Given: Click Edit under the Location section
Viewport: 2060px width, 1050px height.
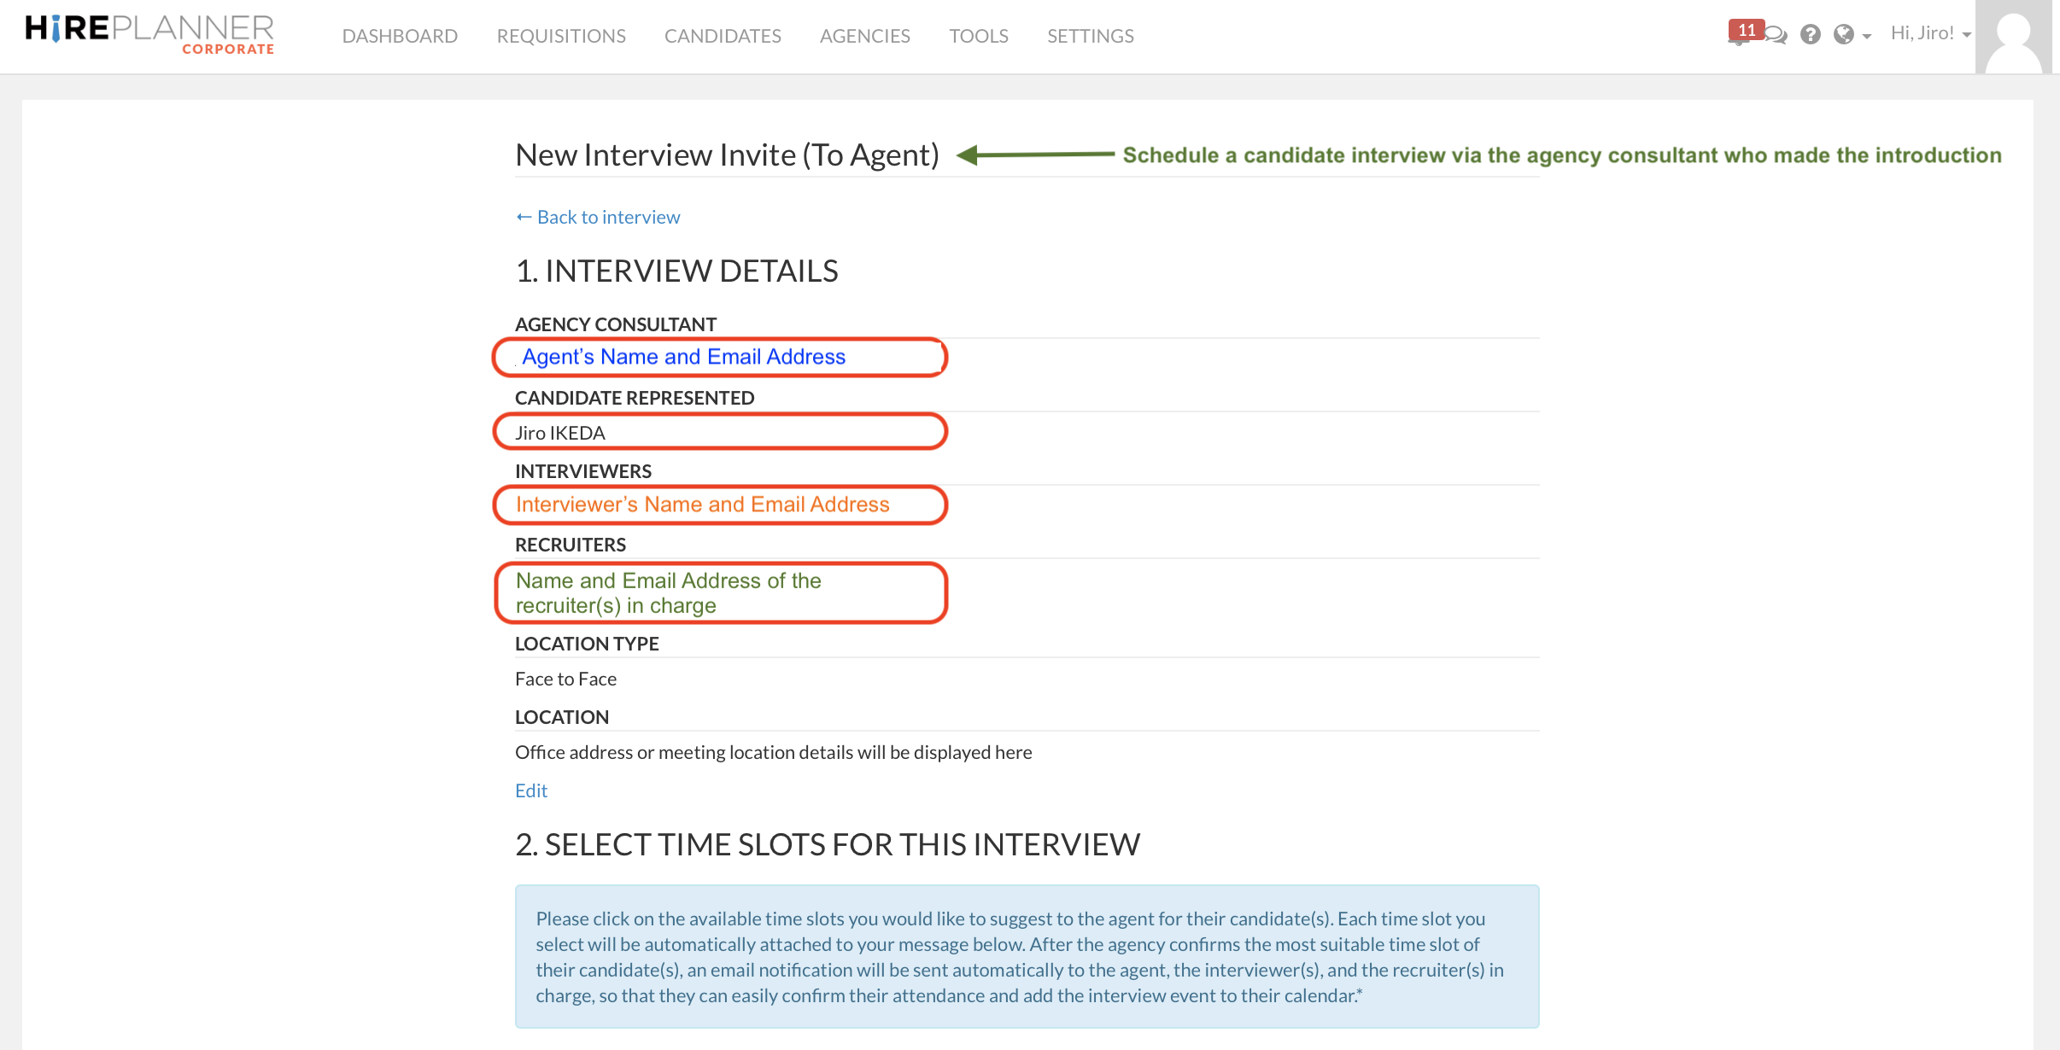Looking at the screenshot, I should [530, 790].
